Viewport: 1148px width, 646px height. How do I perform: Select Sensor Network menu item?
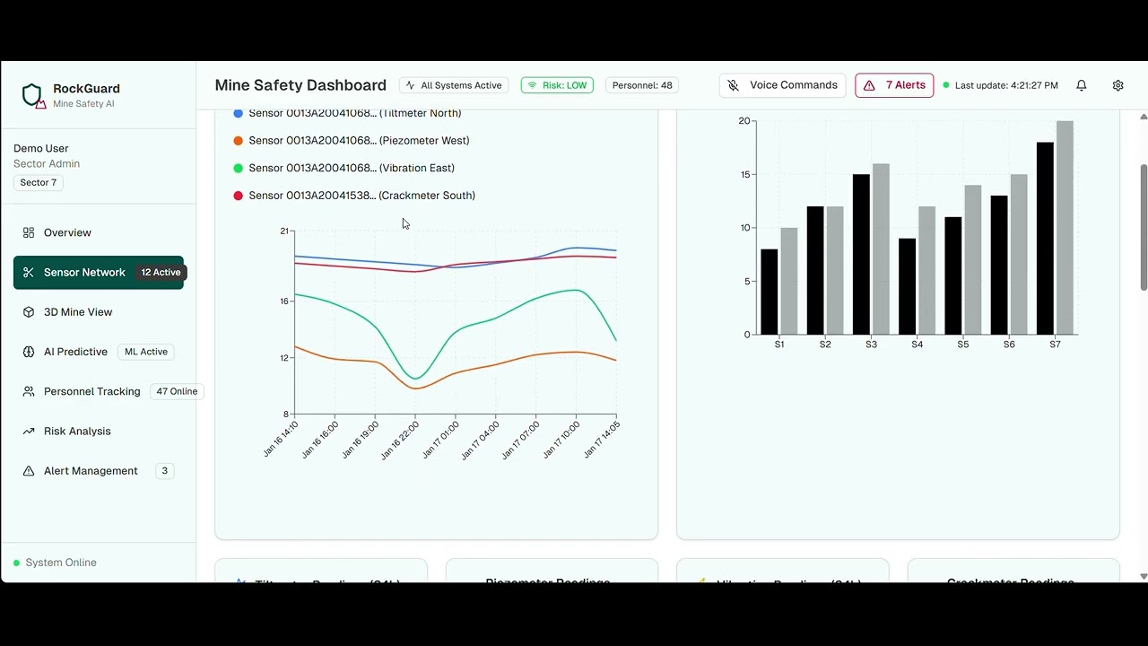pyautogui.click(x=99, y=273)
